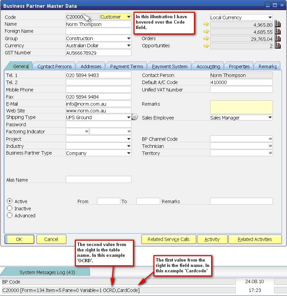Open the Business Partner Type dropdown

tap(129, 153)
